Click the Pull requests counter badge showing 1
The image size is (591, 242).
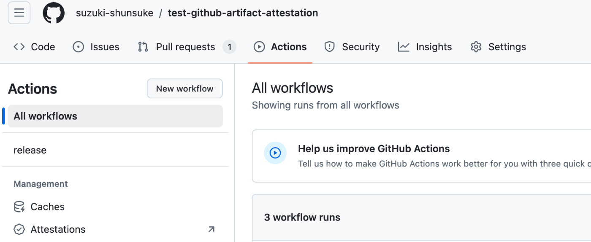pyautogui.click(x=229, y=47)
